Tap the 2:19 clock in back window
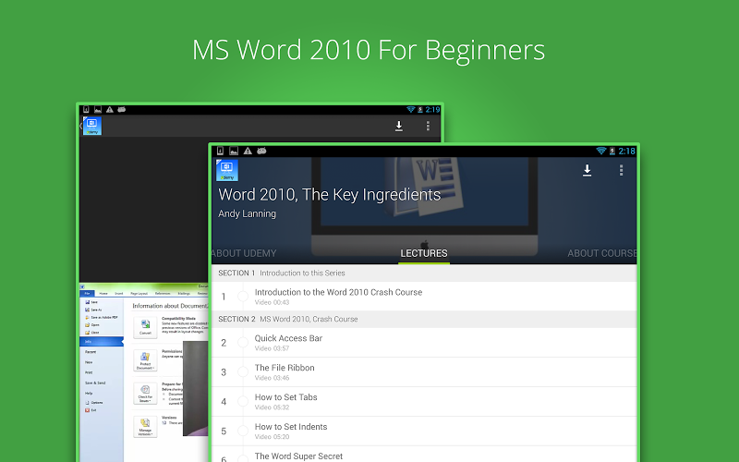The width and height of the screenshot is (739, 462). tap(432, 109)
